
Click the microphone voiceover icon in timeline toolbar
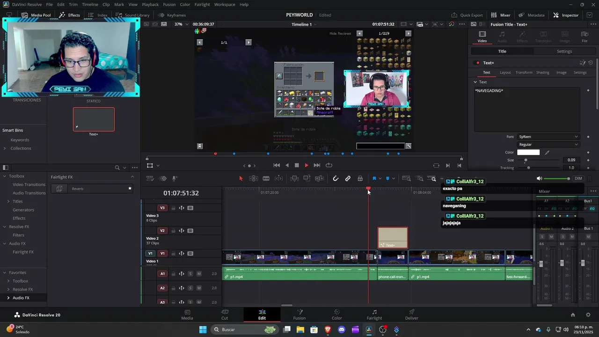click(175, 178)
